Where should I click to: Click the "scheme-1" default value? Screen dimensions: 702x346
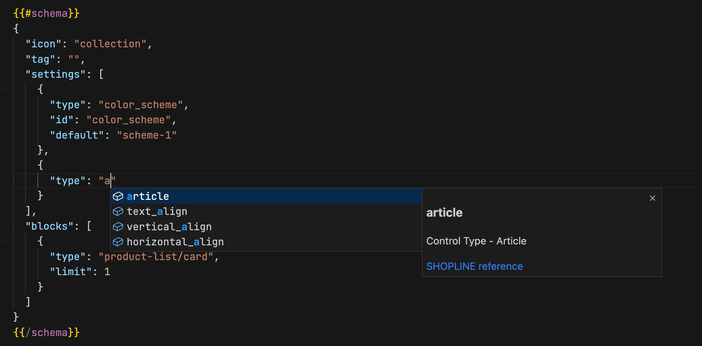point(147,135)
